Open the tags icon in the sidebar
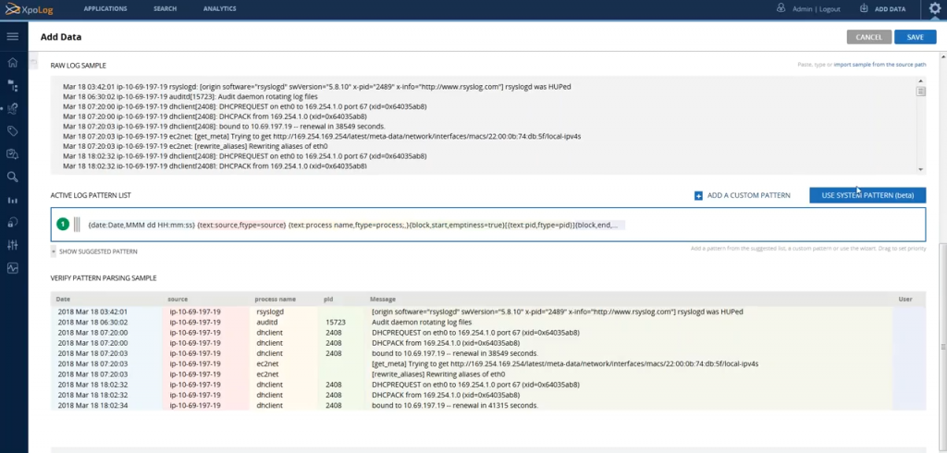This screenshot has width=947, height=453. (12, 131)
